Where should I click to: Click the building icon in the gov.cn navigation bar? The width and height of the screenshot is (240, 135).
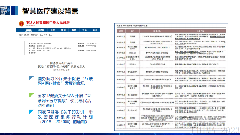(x=29, y=30)
